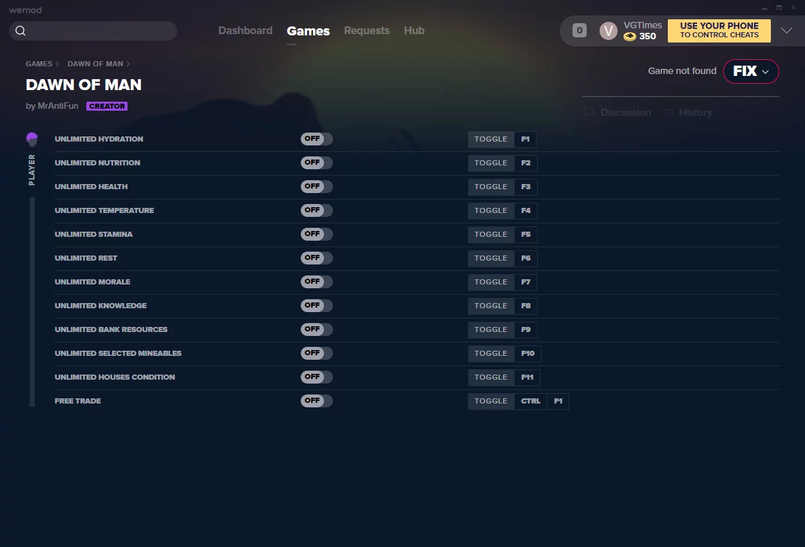Open the notifications counter badge
This screenshot has height=547, width=805.
pos(580,30)
